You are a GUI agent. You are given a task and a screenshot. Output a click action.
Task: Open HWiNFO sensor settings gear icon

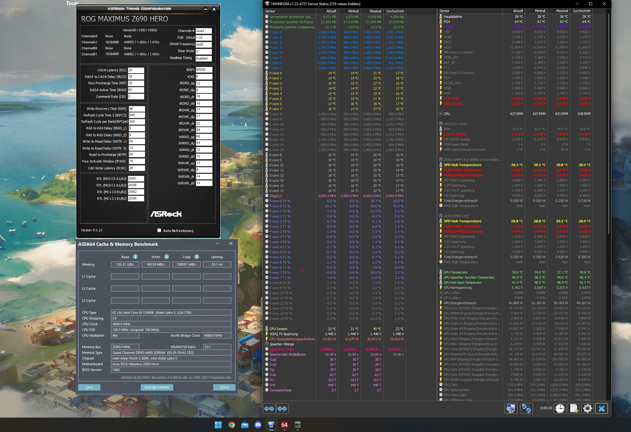click(587, 408)
